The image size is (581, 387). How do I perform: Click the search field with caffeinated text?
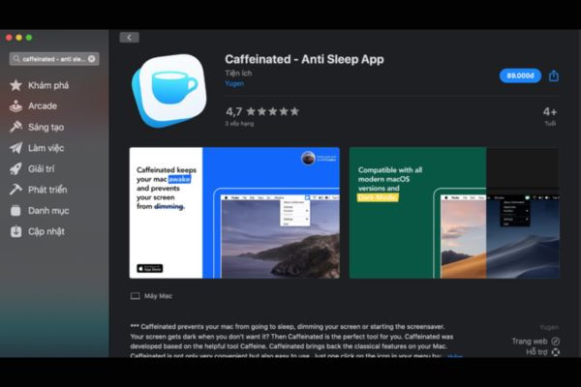coord(54,59)
